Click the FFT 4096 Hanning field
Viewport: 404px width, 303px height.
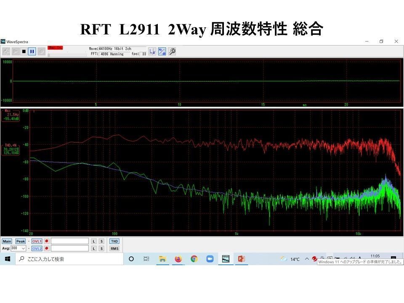[114, 54]
